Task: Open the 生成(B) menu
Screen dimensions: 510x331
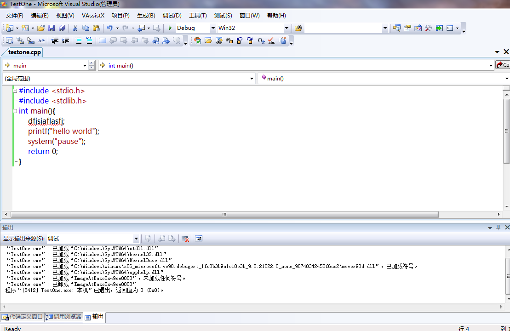Action: tap(146, 16)
